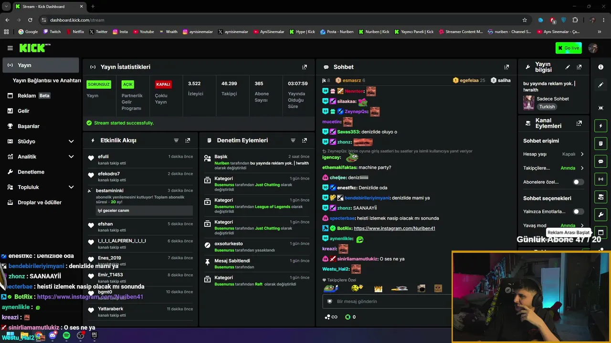Image resolution: width=611 pixels, height=343 pixels.
Task: Expand the Analitik sidebar section
Action: 71,157
